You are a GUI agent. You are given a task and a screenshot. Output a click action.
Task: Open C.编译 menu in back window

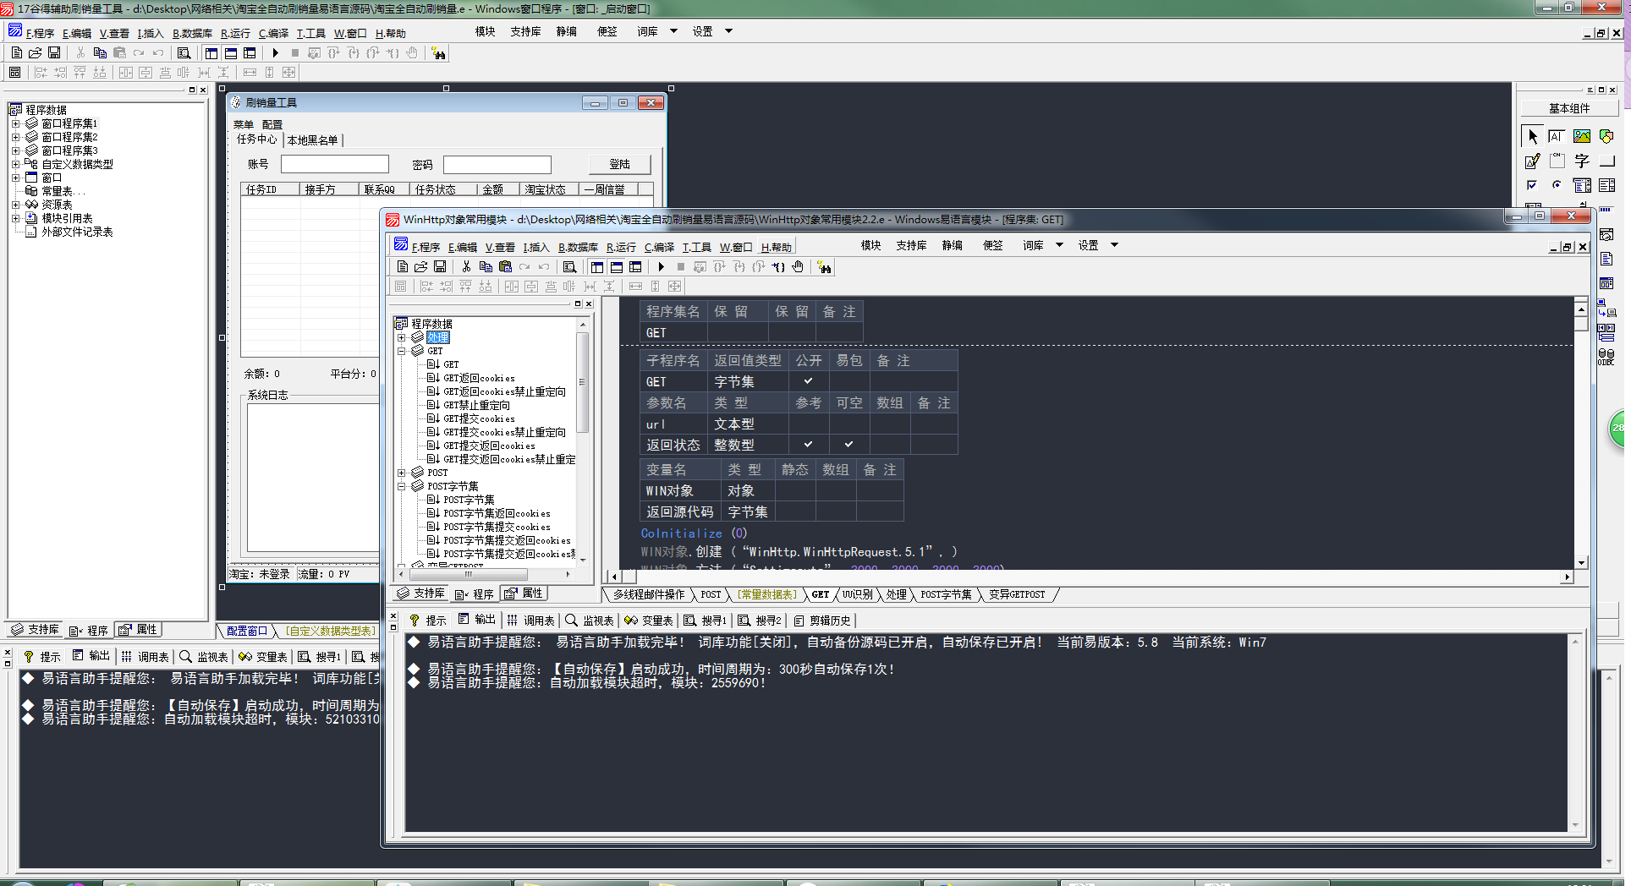click(x=273, y=33)
